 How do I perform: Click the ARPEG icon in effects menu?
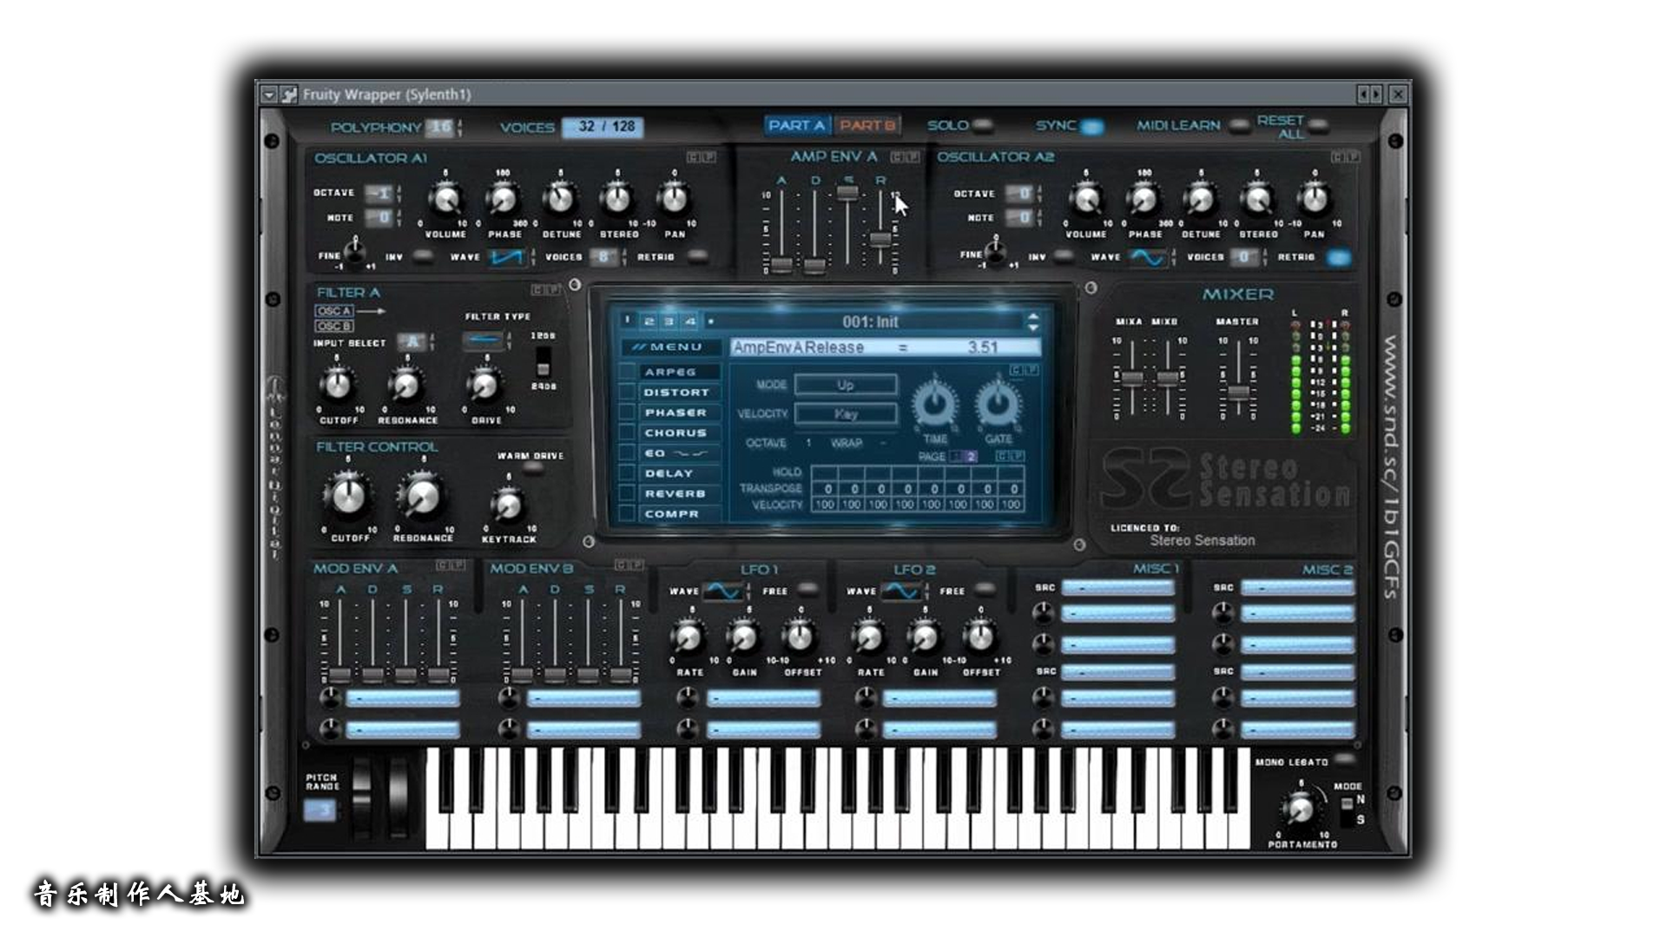pos(675,369)
